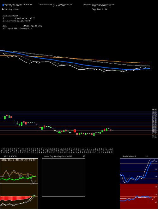Screen dimensions: 158x209
Task: Select the '50 Day - 346.5' legend text
Action: point(12,9)
